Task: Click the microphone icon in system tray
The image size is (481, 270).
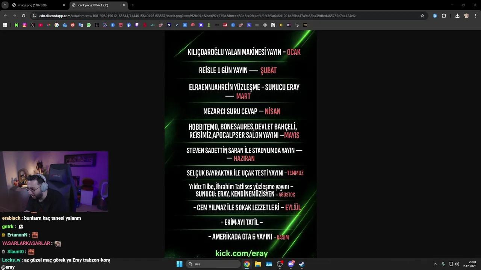Action: click(443, 264)
